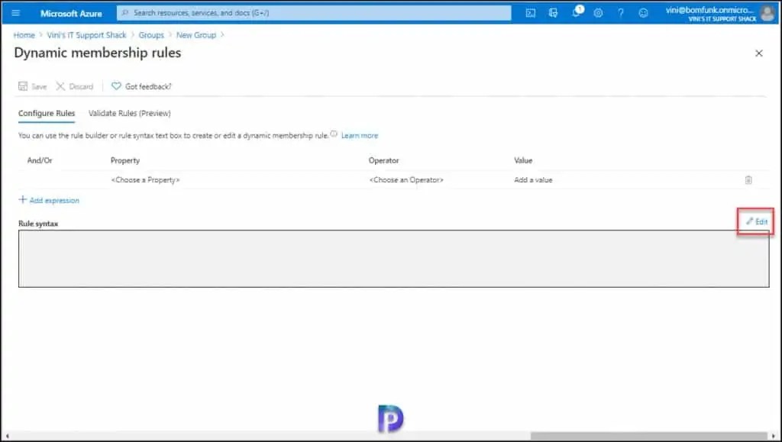The image size is (782, 442).
Task: Open the Azure portal settings gear
Action: [599, 12]
